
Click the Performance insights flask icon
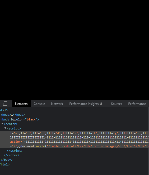coord(101,104)
